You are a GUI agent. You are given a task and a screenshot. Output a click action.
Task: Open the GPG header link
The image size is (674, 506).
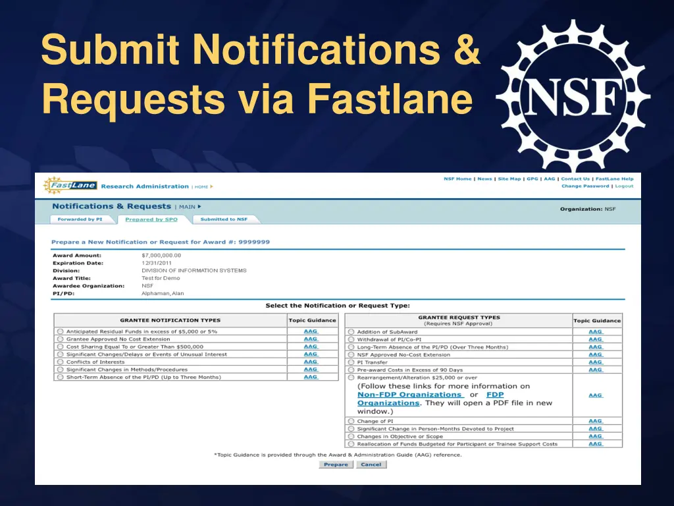pyautogui.click(x=532, y=179)
